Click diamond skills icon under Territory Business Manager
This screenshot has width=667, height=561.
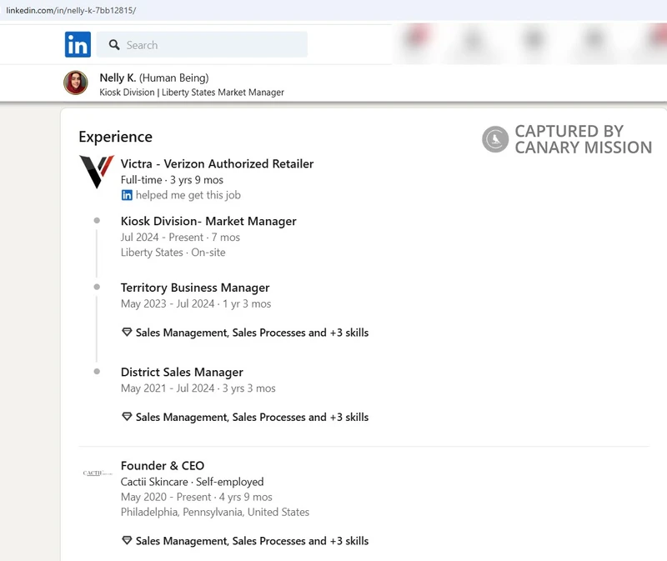(x=127, y=332)
